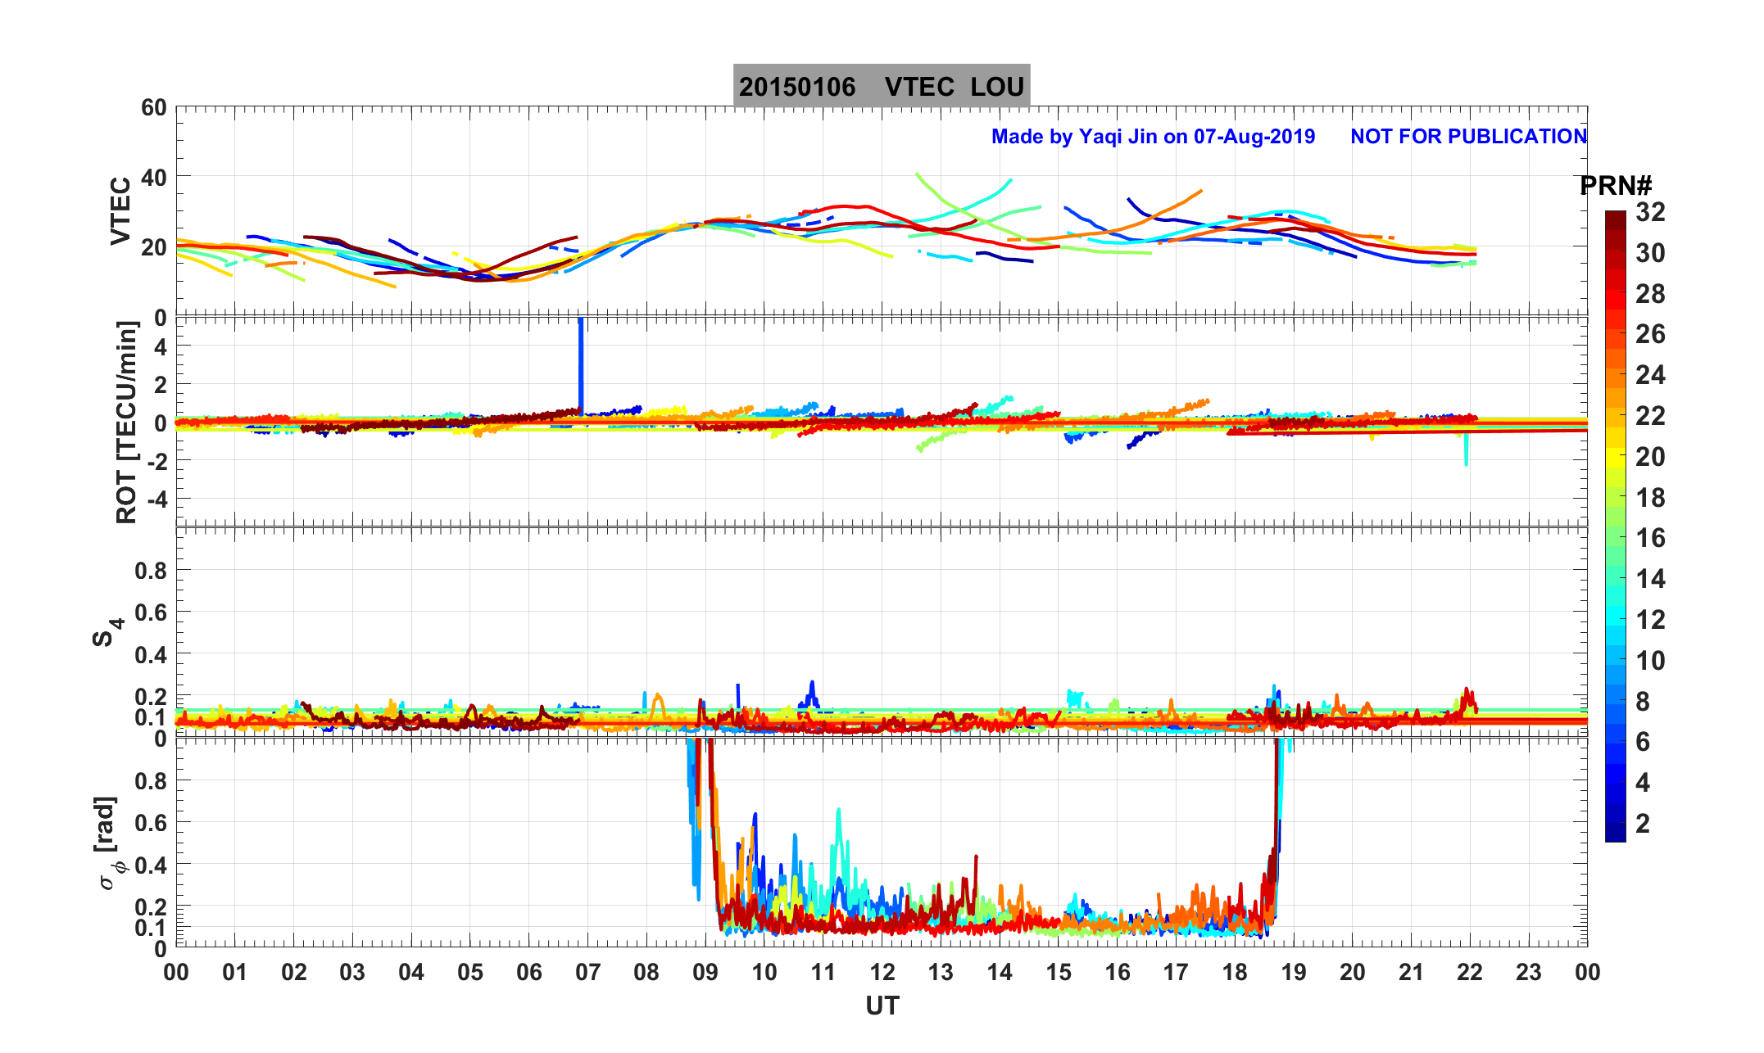Viewport: 1764px width, 1053px height.
Task: Click the ROT [TECU/min] y-axis label
Action: point(126,423)
